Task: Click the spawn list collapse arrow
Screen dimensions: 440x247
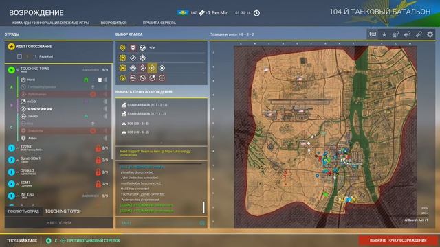Action: pos(162,143)
